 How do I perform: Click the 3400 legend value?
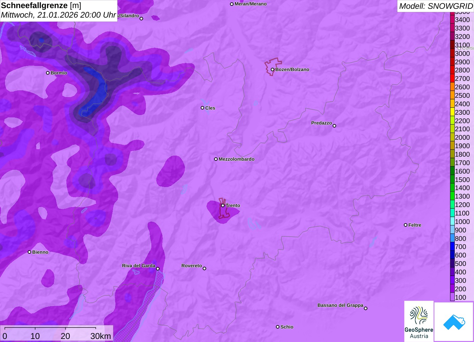tap(462, 20)
